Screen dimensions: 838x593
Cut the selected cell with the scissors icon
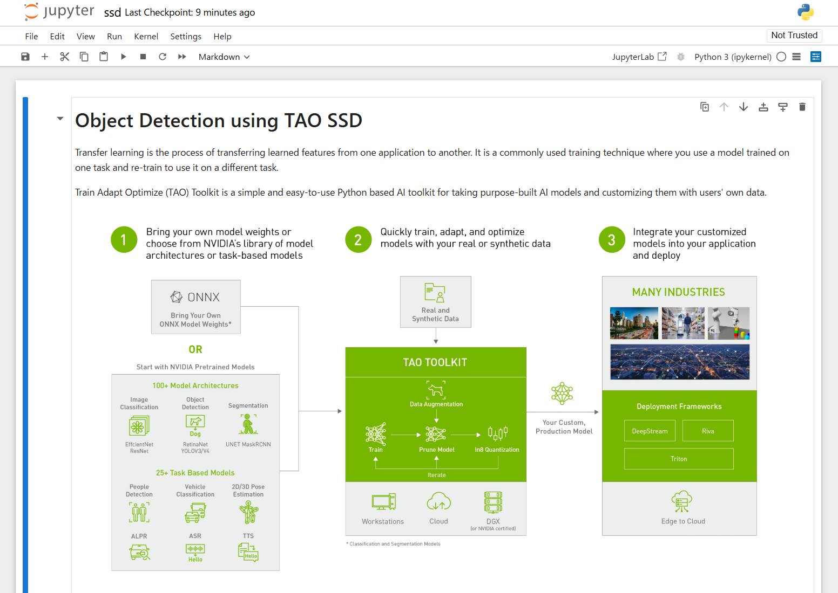point(65,57)
